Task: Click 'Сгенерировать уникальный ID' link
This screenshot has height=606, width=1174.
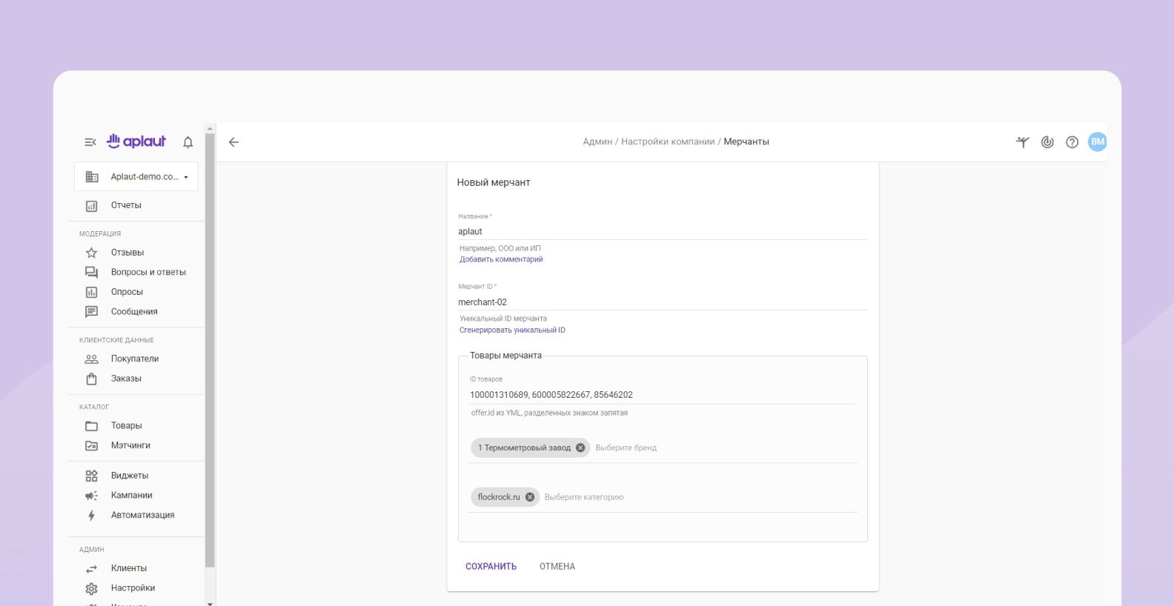Action: coord(512,330)
